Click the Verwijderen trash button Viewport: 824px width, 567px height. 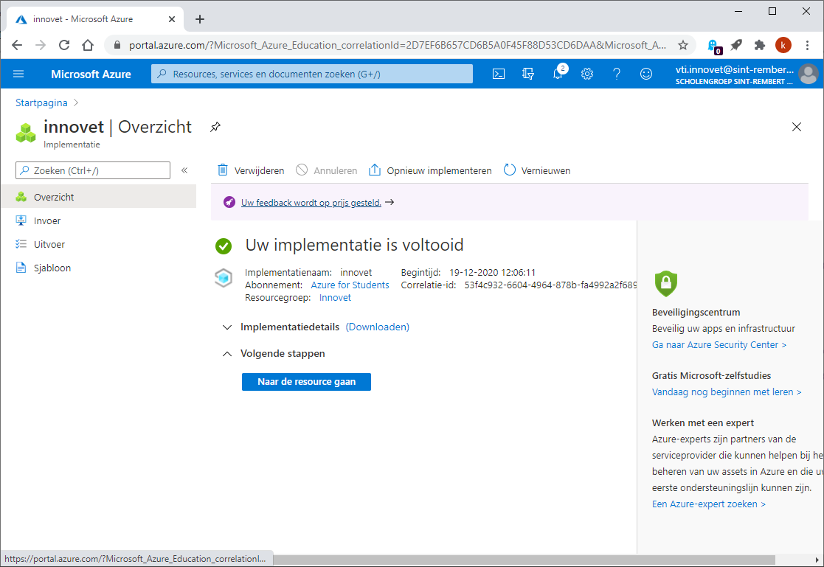pos(251,170)
